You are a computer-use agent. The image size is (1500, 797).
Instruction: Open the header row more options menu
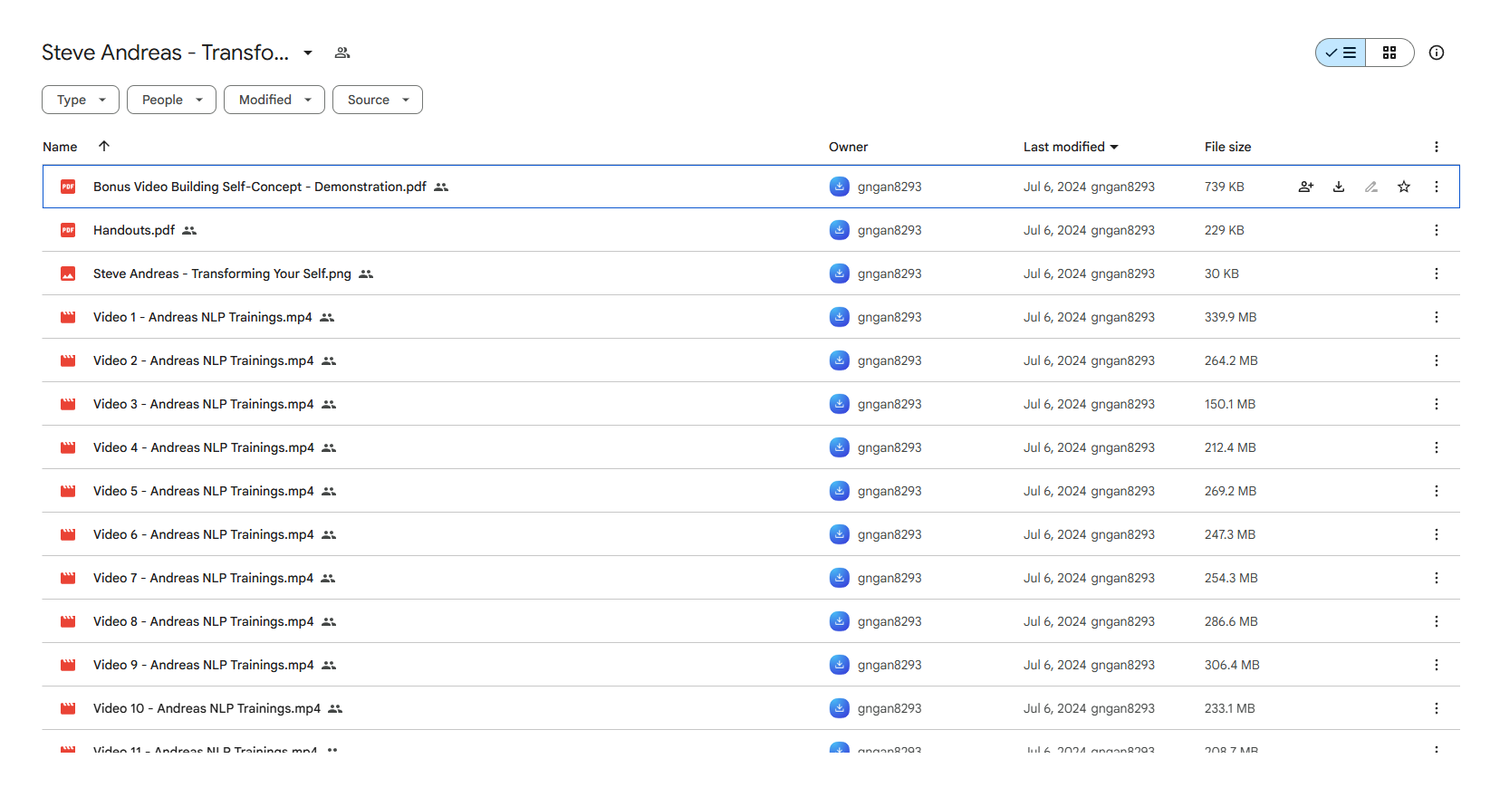click(x=1437, y=147)
